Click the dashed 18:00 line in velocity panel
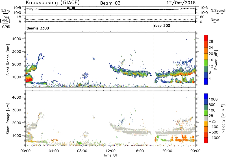Image resolution: width=226 pixels, height=157 pixels. [153, 118]
